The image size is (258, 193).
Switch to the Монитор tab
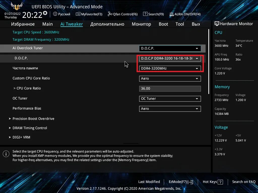(x=141, y=24)
